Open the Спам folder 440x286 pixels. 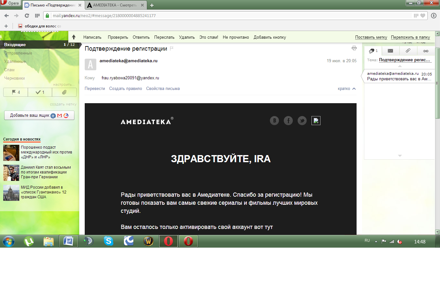[x=9, y=70]
